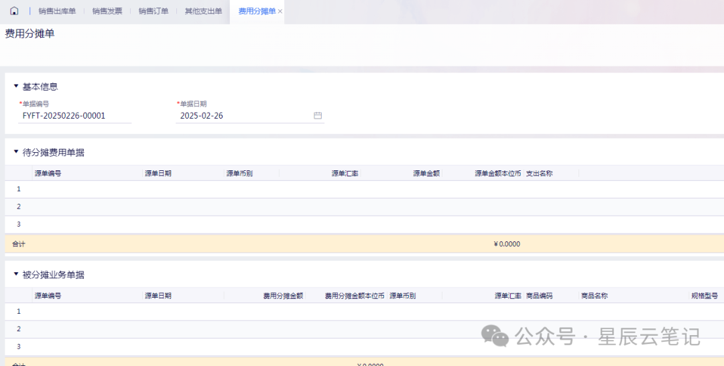724x366 pixels.
Task: Click the 单据编号 input field
Action: pyautogui.click(x=75, y=116)
